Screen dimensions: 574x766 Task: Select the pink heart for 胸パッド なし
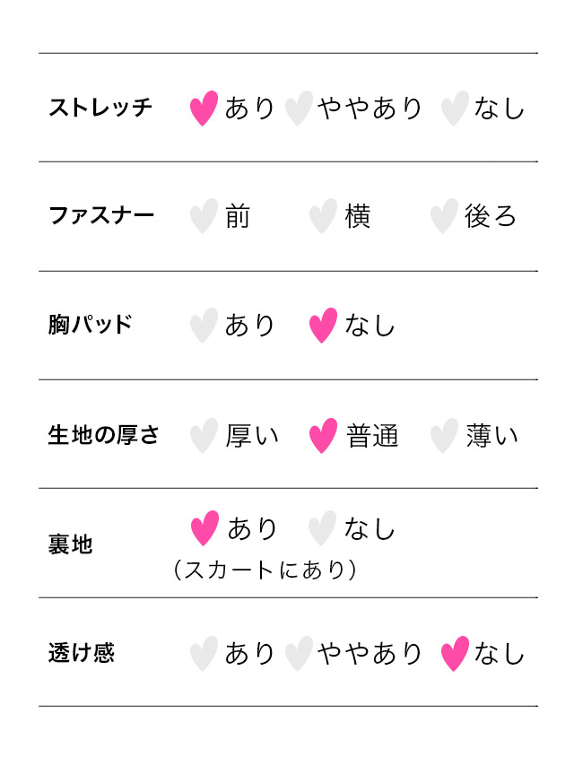click(x=323, y=325)
